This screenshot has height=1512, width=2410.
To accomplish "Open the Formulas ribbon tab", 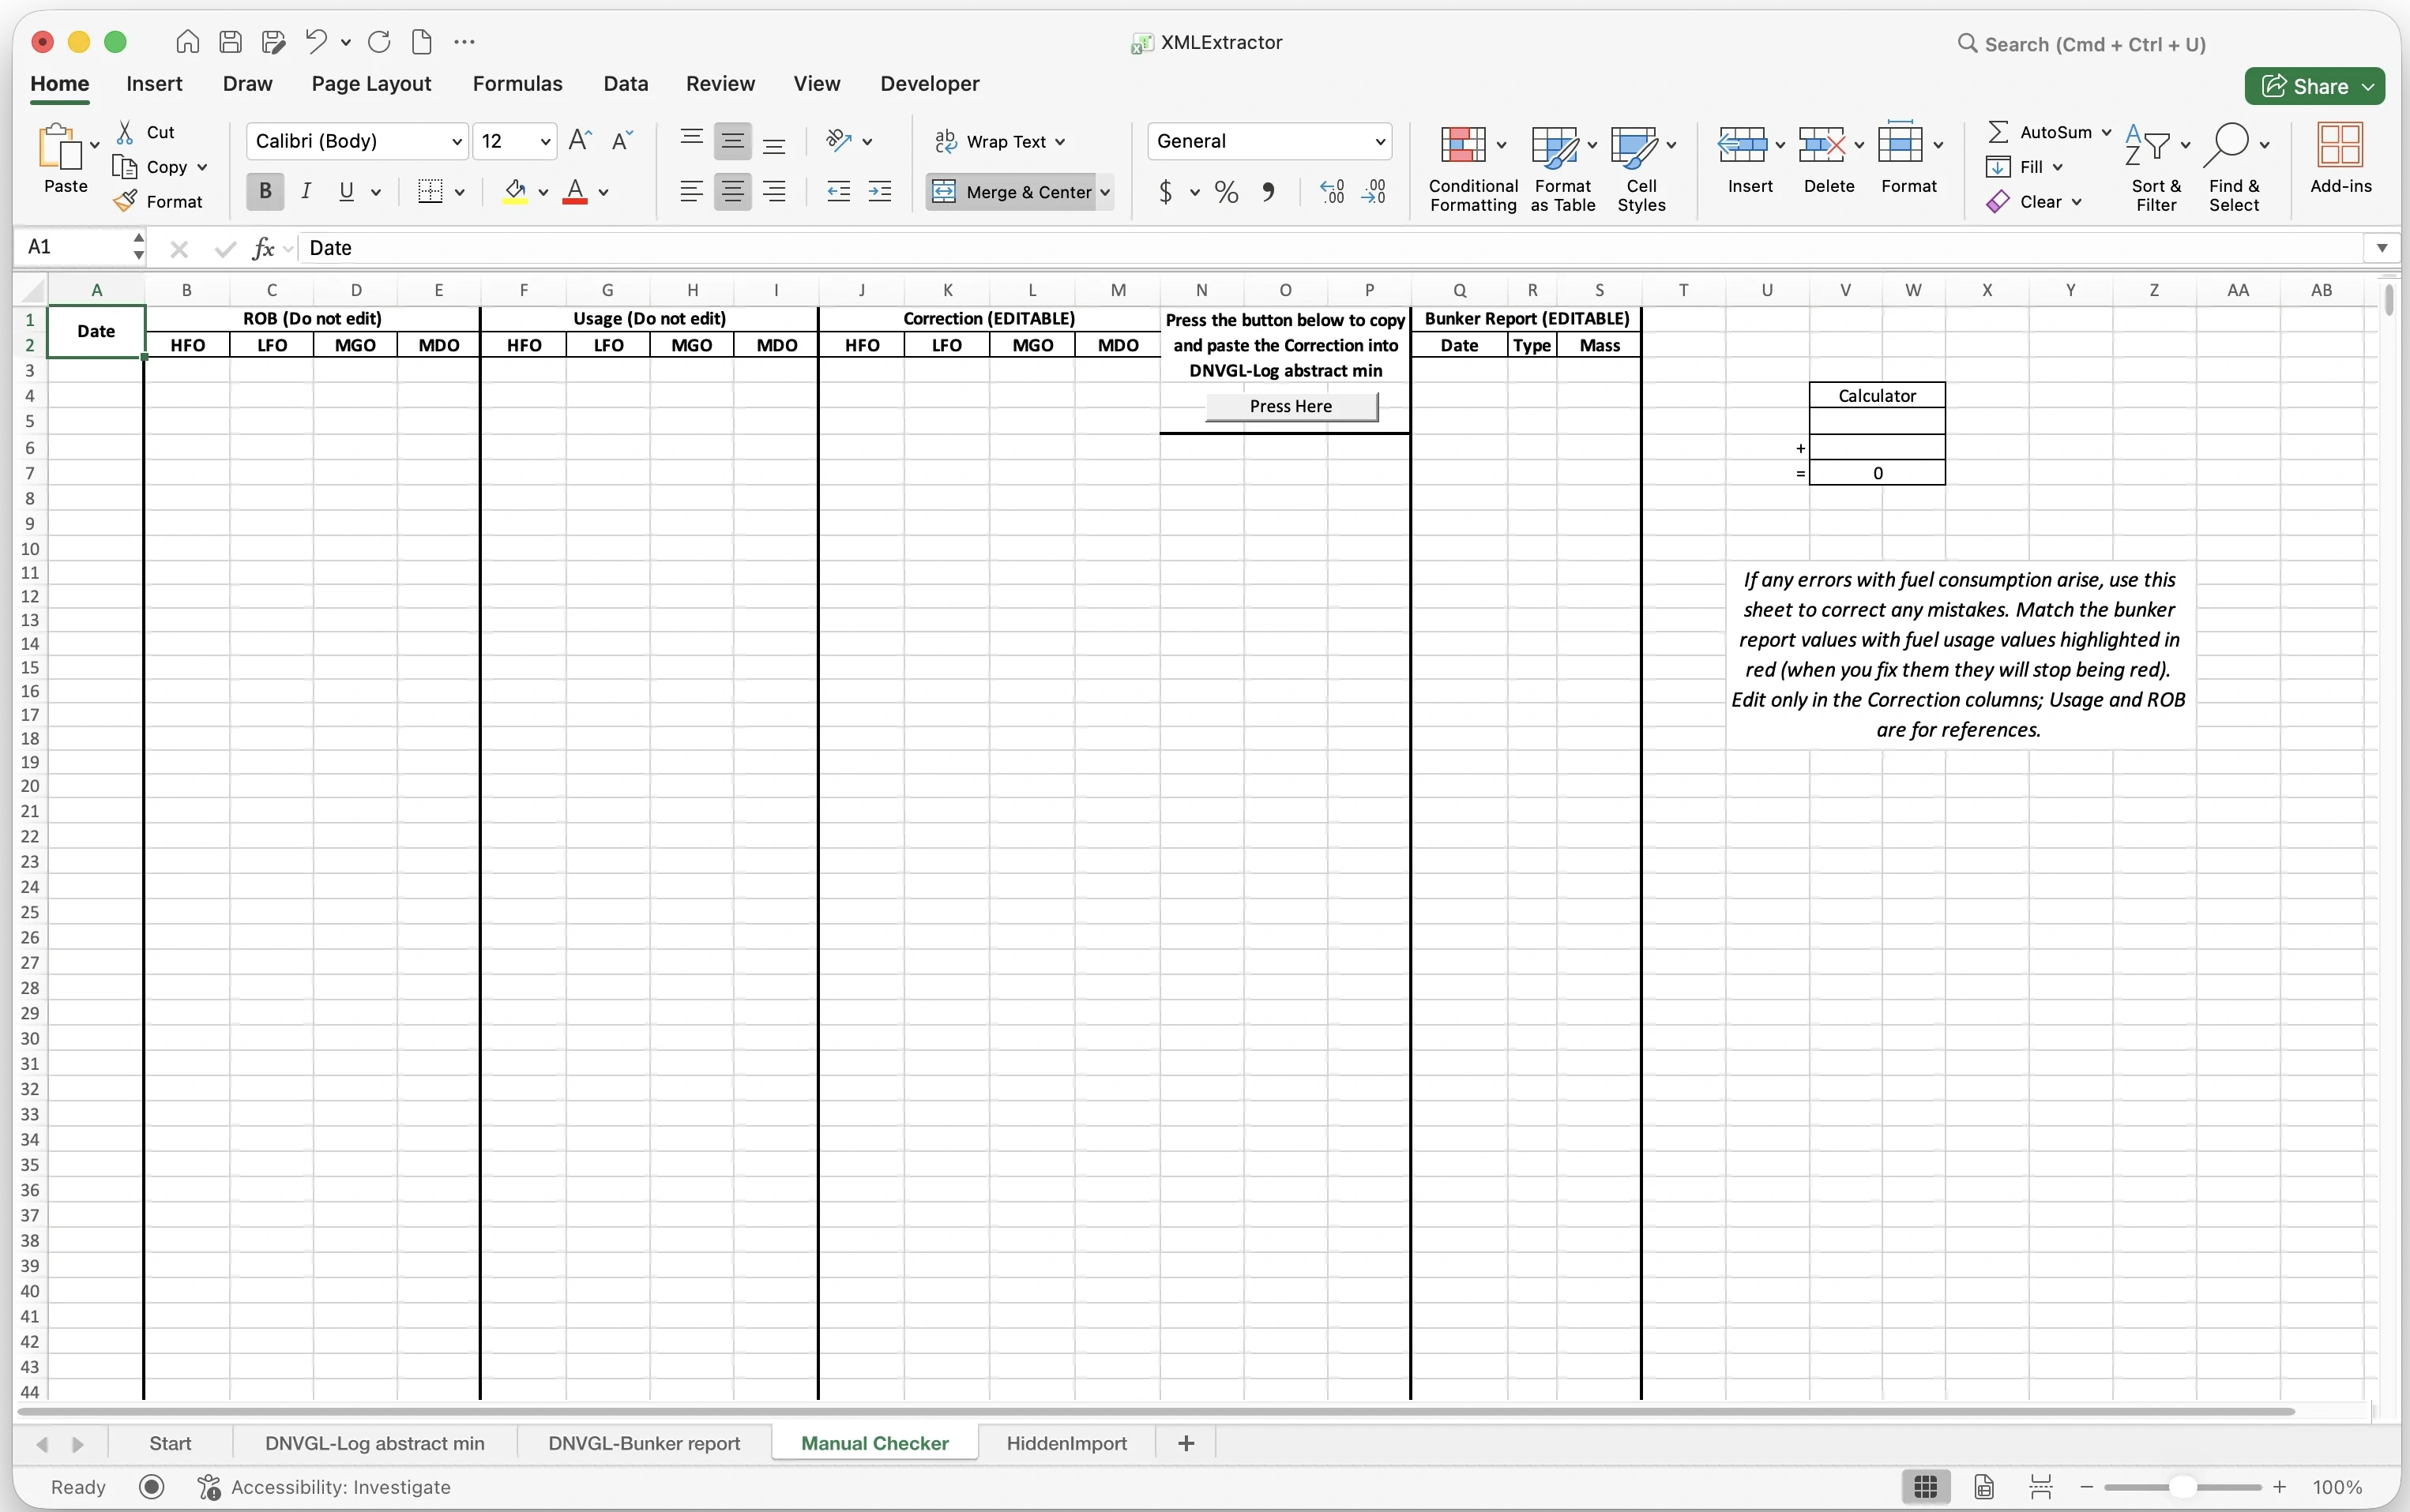I will coord(517,84).
